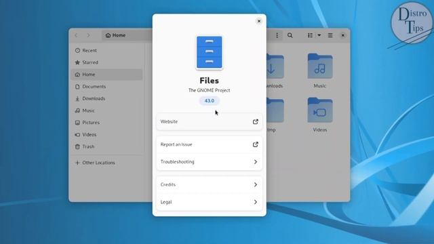
Task: Select Recent in the sidebar
Action: pos(107,50)
